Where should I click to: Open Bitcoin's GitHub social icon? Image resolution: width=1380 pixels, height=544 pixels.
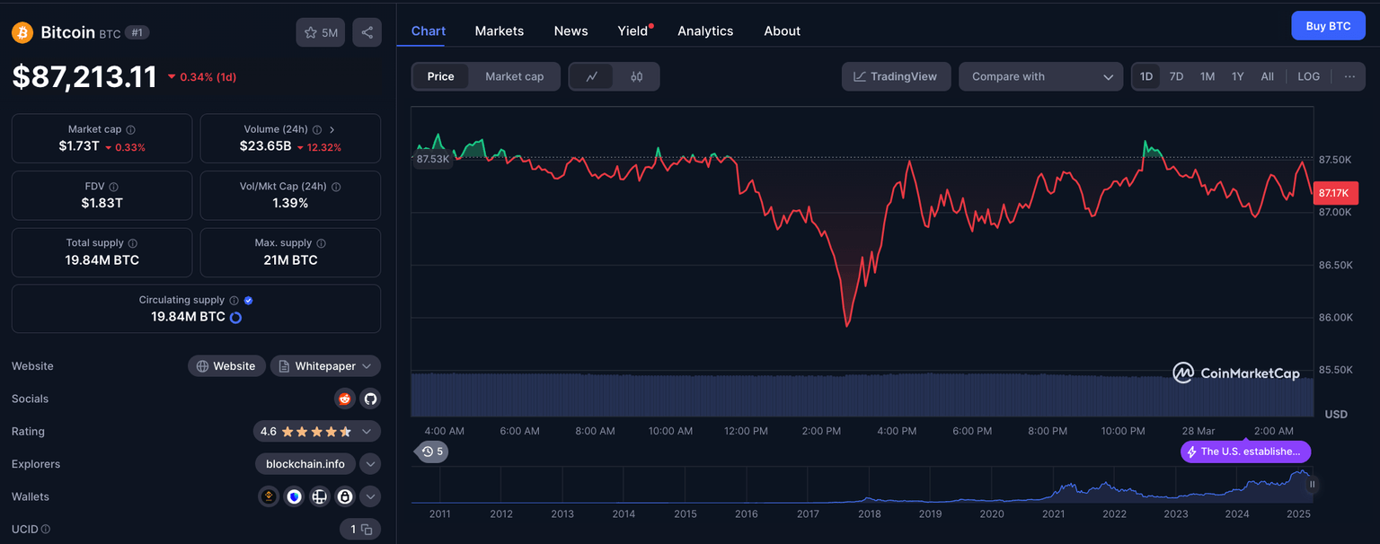coord(370,399)
